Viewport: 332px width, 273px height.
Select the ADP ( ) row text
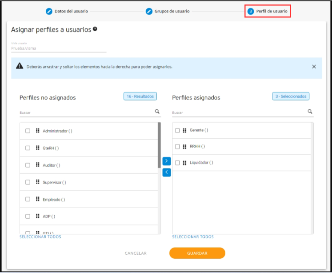(x=49, y=217)
